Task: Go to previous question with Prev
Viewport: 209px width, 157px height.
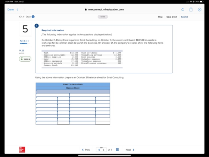Action: (86, 150)
